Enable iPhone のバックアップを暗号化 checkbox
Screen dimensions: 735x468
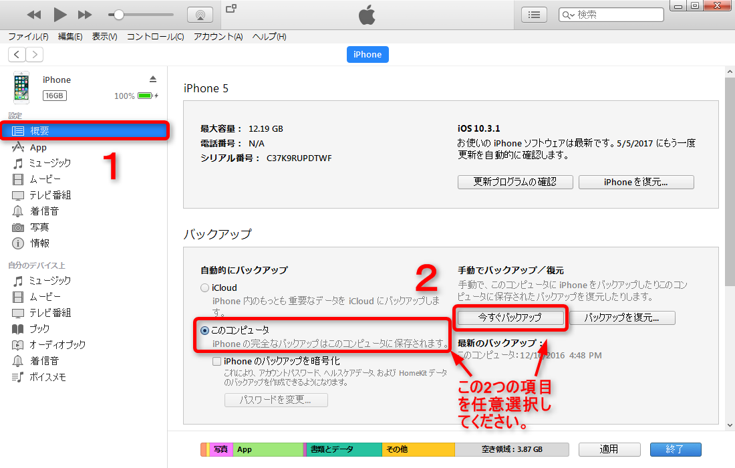tap(216, 361)
